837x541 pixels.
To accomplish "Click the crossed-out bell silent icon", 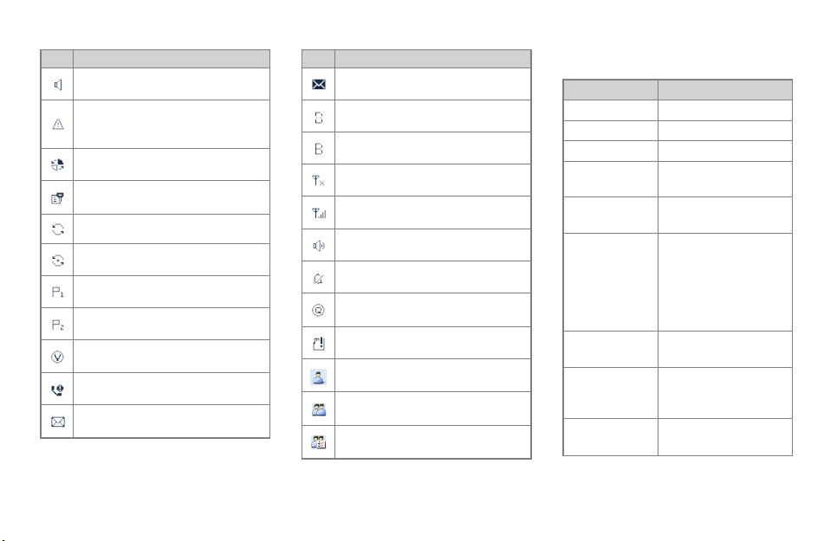I will (x=319, y=279).
